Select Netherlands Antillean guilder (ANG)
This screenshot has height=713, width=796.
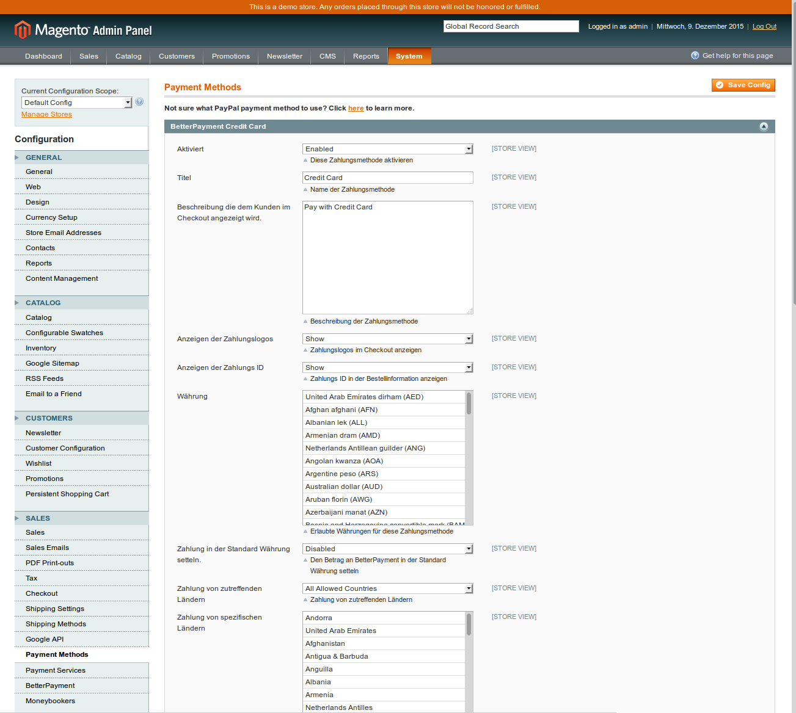384,448
